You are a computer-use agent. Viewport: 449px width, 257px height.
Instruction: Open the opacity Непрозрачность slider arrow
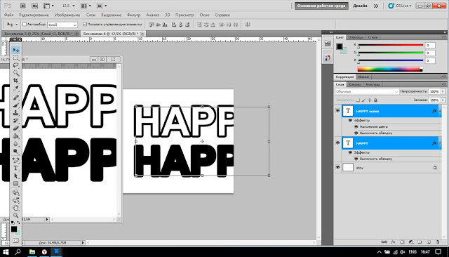point(443,91)
